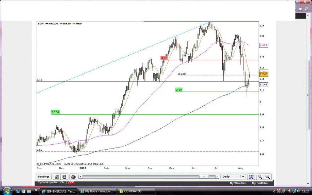Click the 3.18 horizontal line label
This screenshot has height=195, width=312.
click(x=39, y=80)
